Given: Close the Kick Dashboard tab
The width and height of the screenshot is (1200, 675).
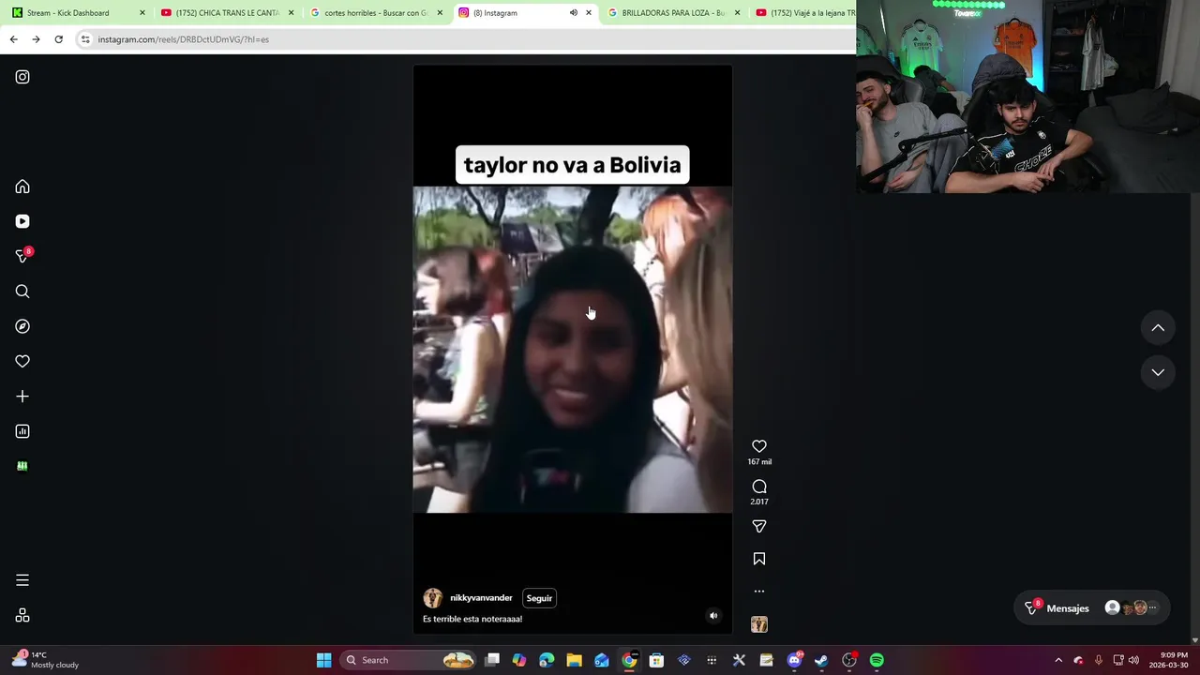Looking at the screenshot, I should tap(142, 13).
